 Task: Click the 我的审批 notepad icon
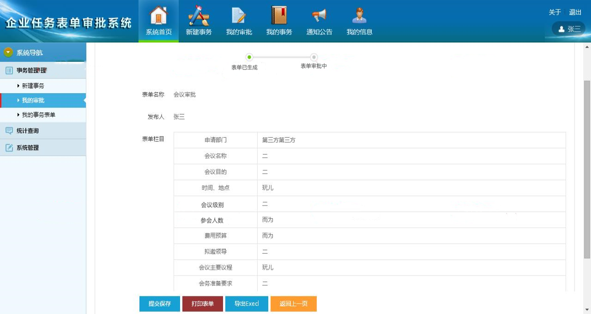coord(239,16)
